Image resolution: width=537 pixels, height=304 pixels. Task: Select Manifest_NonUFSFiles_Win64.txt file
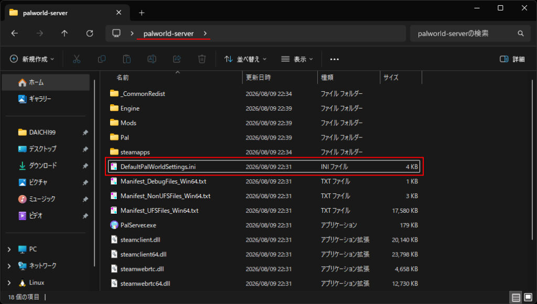264,196
